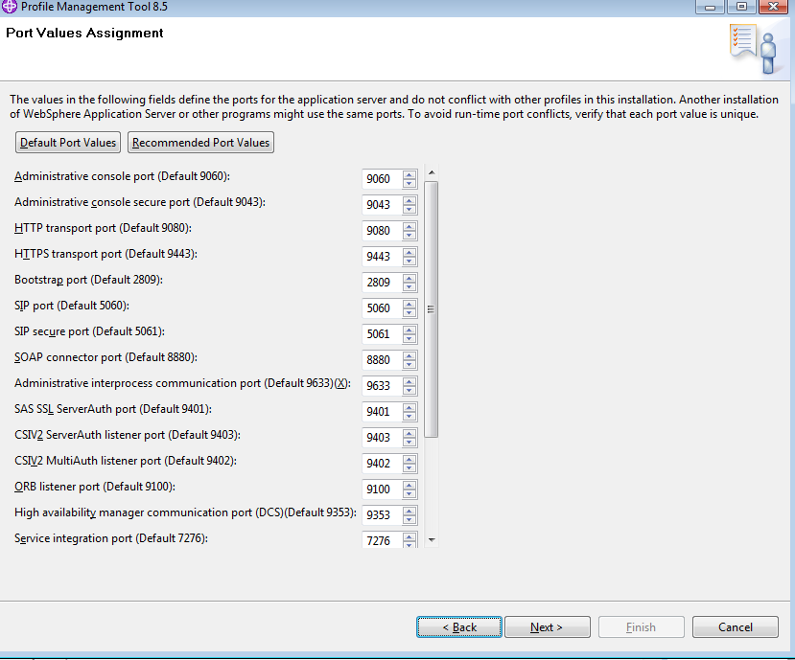The image size is (795, 660).
Task: Increment the Service integration port 7276
Action: [409, 536]
